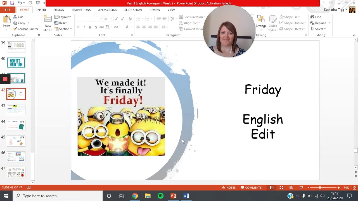This screenshot has width=358, height=201.
Task: Open the Layout dropdown
Action: (63, 17)
